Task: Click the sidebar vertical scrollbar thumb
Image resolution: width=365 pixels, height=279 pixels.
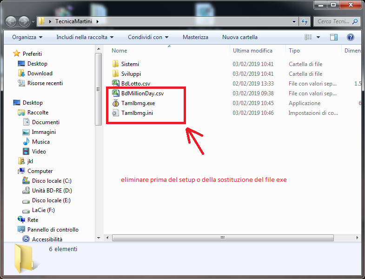Action: (x=99, y=89)
